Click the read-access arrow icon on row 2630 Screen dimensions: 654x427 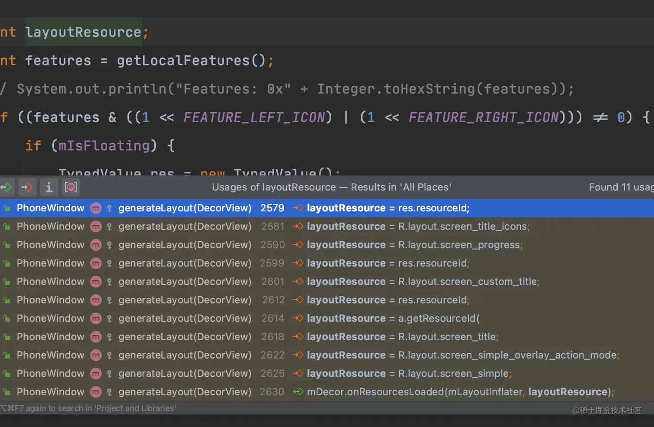(x=298, y=392)
